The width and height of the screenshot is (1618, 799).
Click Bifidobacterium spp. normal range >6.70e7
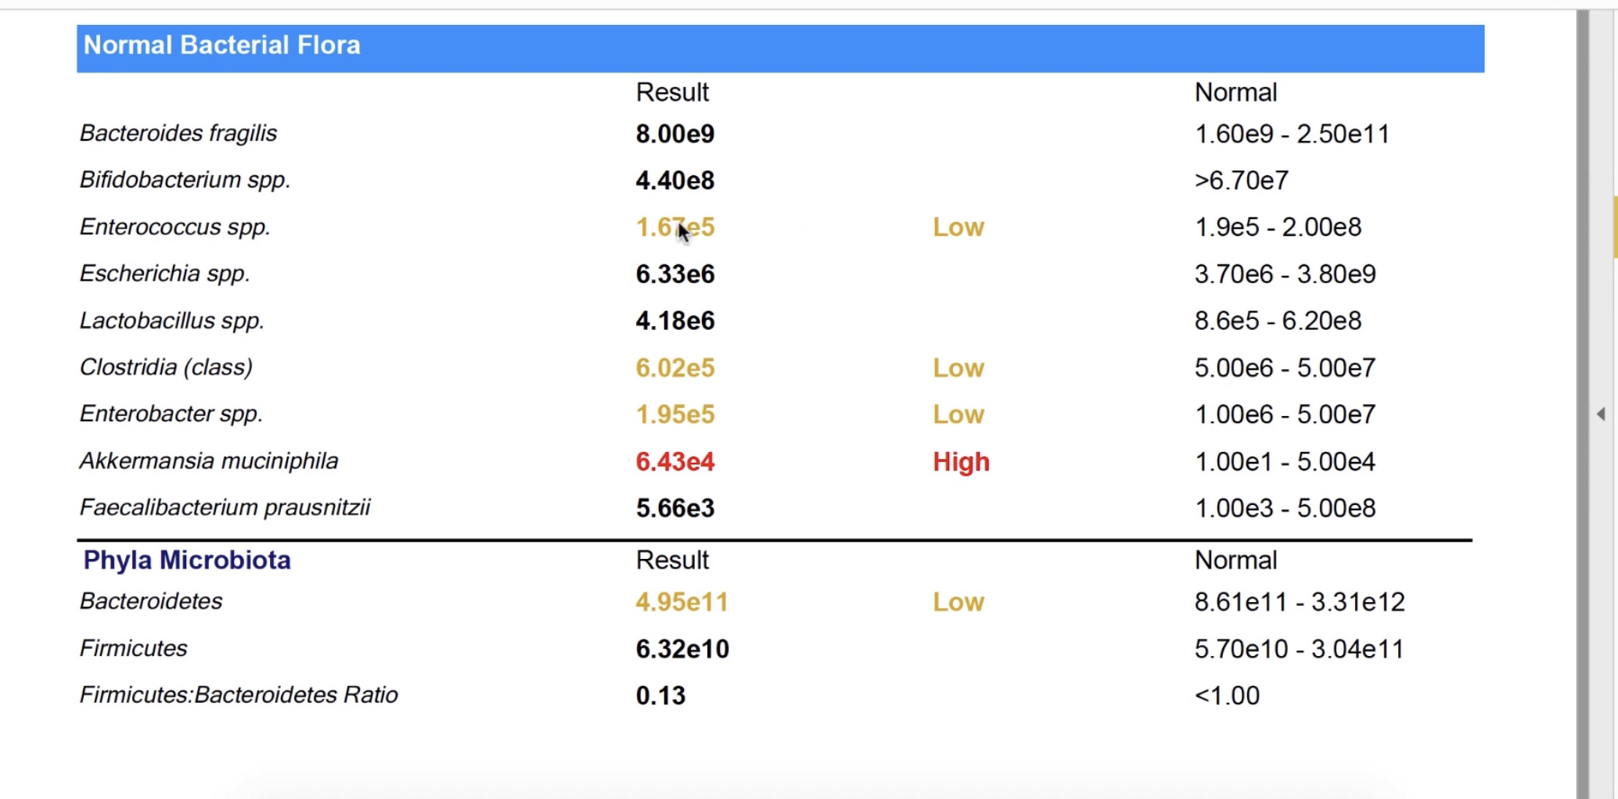tap(1241, 181)
